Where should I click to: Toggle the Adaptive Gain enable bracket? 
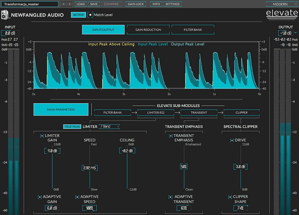(40, 197)
